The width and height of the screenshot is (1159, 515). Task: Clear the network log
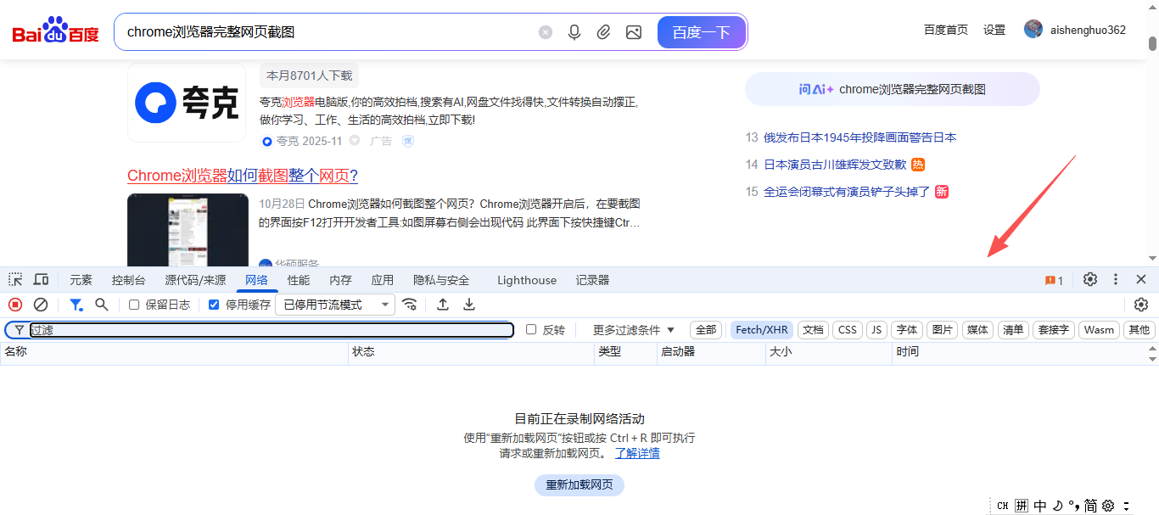[41, 305]
